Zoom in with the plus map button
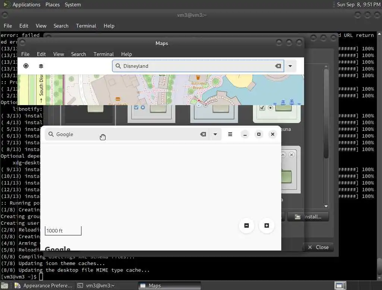This screenshot has width=382, height=290. [267, 226]
